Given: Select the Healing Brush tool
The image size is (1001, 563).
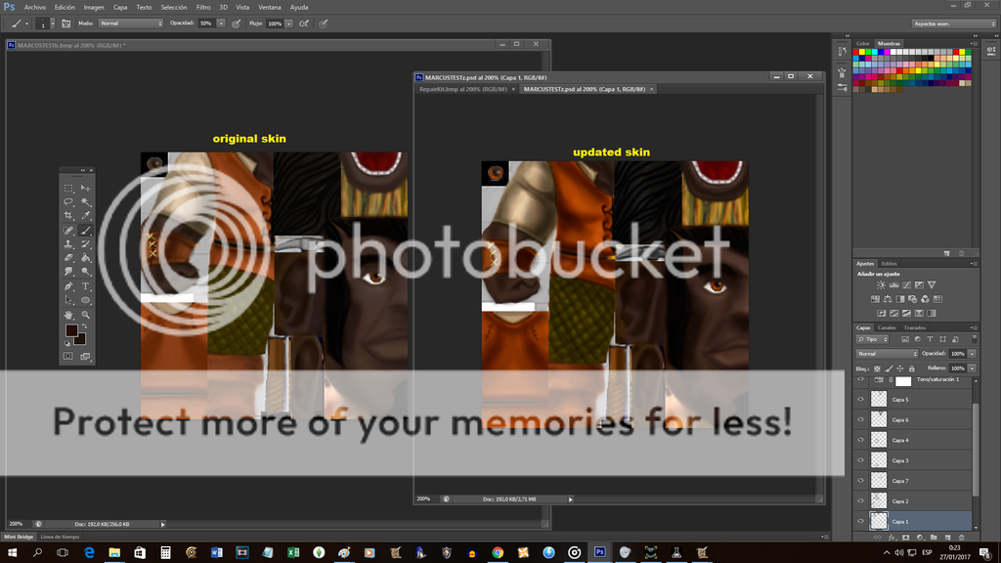Looking at the screenshot, I should coord(68,230).
